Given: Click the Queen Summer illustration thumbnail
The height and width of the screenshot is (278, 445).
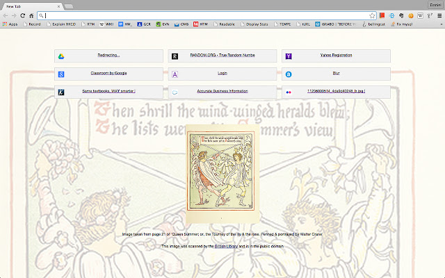Looking at the screenshot, I should pos(222,174).
